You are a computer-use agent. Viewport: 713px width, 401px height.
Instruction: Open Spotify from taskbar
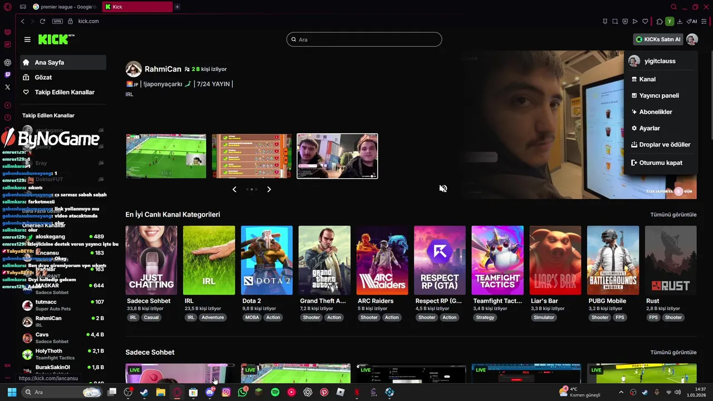[275, 392]
